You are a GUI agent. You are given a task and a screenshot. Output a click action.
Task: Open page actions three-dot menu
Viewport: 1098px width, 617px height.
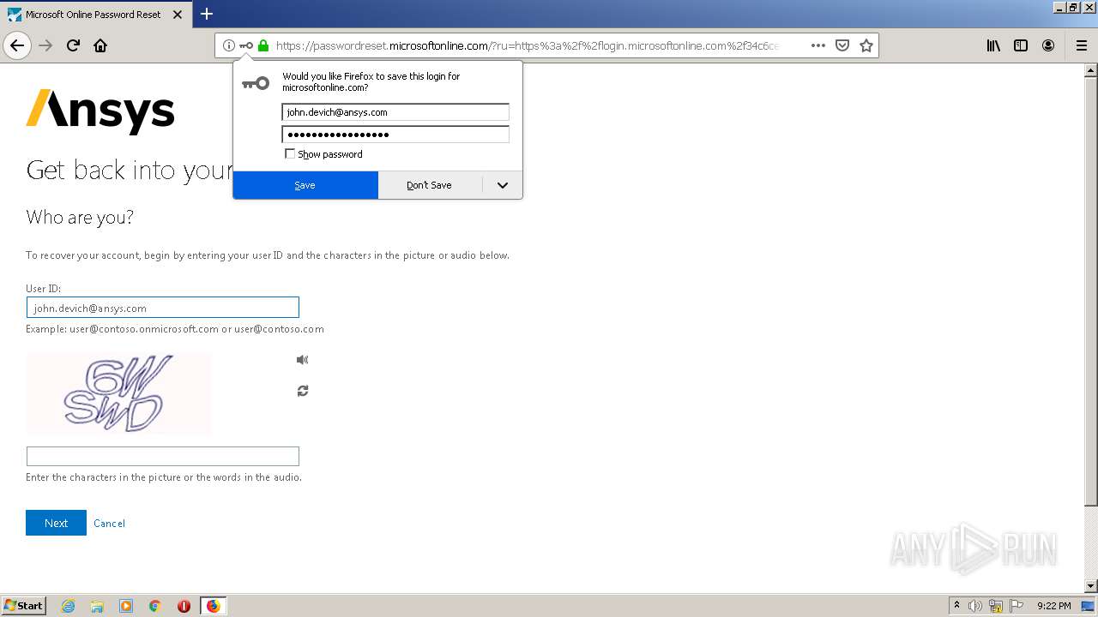[817, 45]
